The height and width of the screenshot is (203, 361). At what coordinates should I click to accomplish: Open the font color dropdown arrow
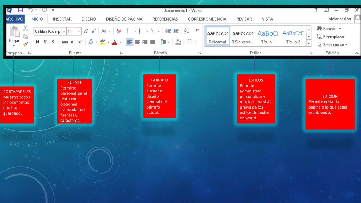coord(120,42)
